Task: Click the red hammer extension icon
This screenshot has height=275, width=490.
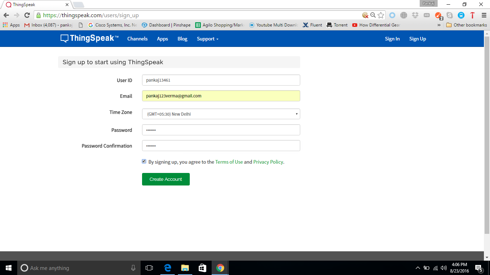Action: [x=472, y=15]
